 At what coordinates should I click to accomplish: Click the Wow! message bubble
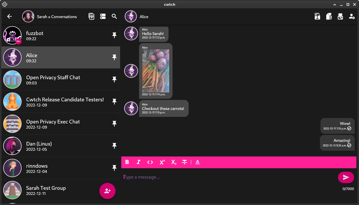coord(337,126)
